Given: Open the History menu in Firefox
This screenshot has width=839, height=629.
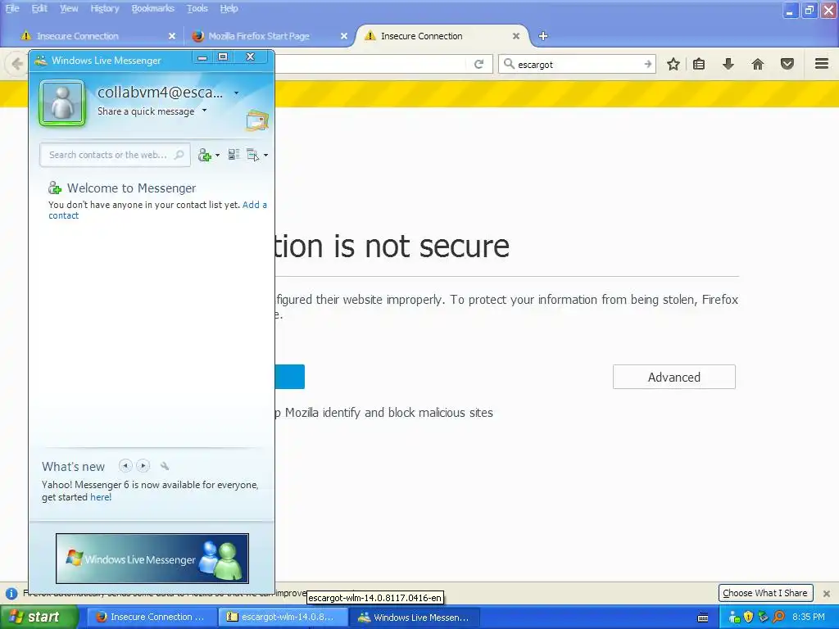Looking at the screenshot, I should click(104, 8).
